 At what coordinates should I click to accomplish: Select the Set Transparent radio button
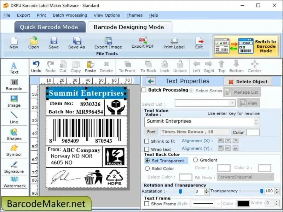147,161
